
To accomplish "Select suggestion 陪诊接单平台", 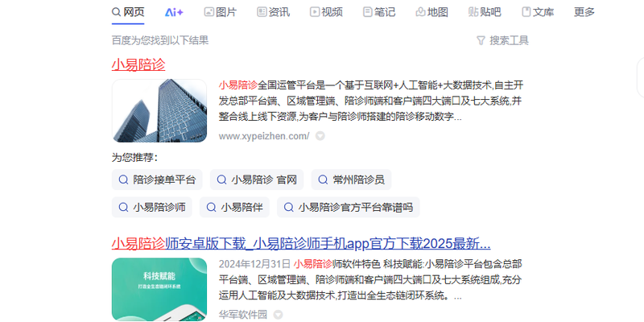I will pyautogui.click(x=157, y=180).
